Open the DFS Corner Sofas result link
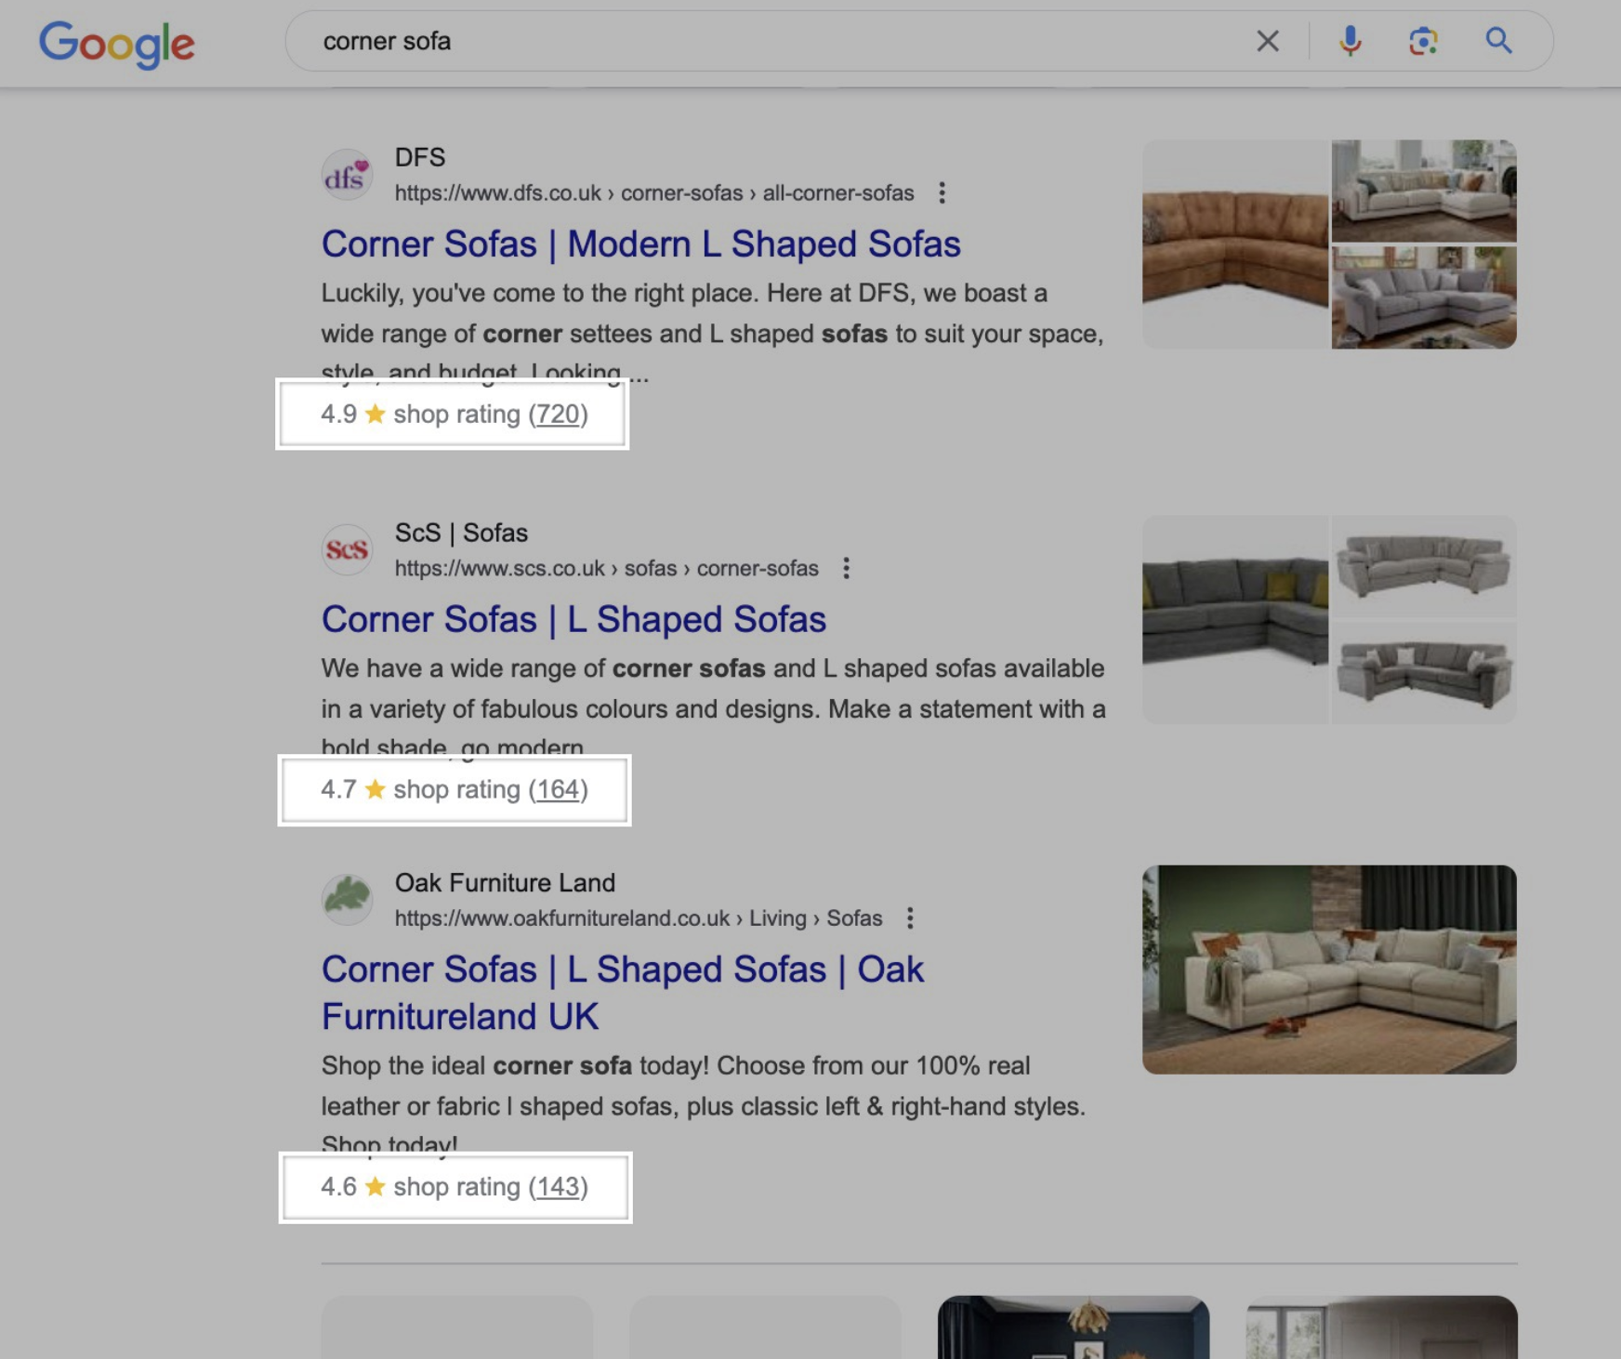The image size is (1621, 1359). click(x=641, y=244)
